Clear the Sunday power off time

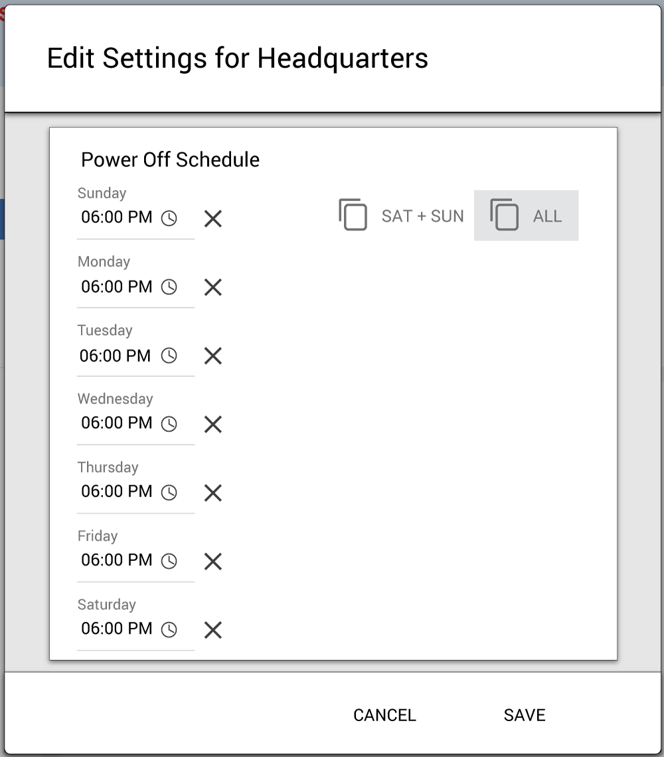pos(212,219)
